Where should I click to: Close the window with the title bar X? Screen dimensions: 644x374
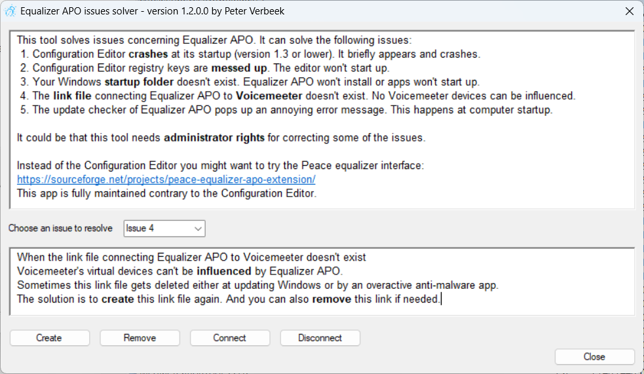[629, 11]
